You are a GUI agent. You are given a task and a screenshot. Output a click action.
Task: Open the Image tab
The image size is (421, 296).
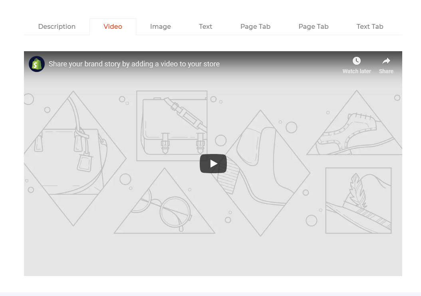coord(160,26)
